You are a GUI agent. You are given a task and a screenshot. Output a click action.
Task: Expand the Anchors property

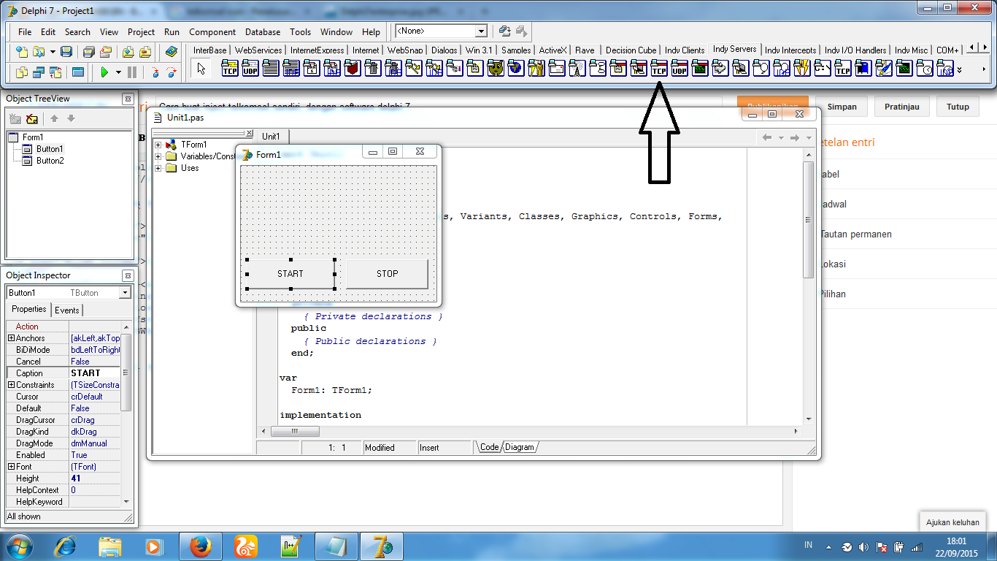click(11, 338)
